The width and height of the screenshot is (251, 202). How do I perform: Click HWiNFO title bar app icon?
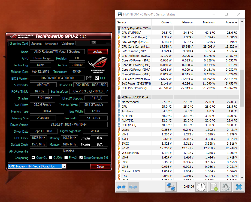pyautogui.click(x=120, y=14)
